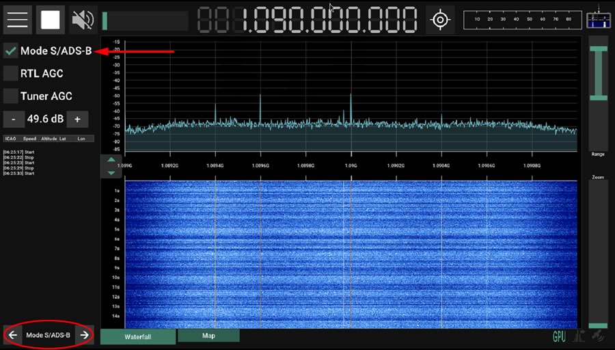Go to previous mode with left arrow

(13, 335)
